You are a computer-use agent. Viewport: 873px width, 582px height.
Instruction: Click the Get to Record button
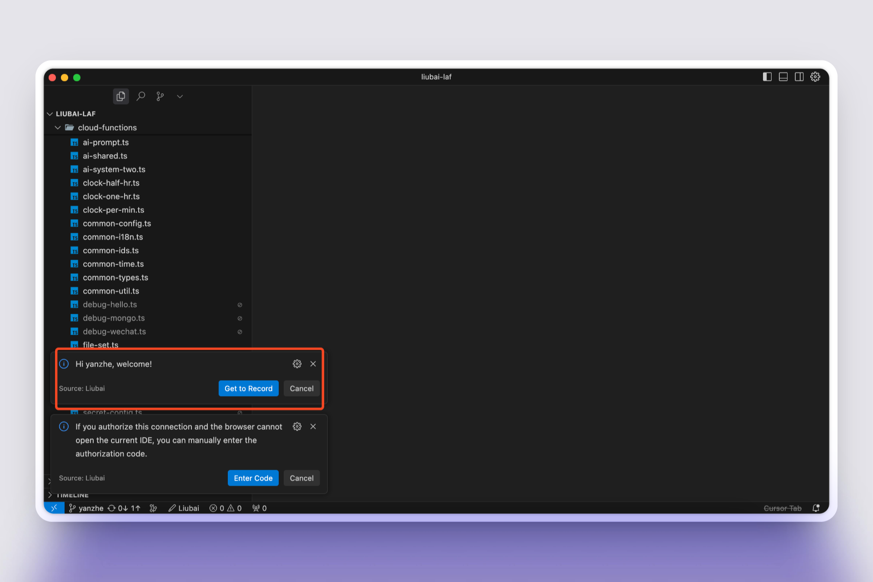(x=248, y=388)
